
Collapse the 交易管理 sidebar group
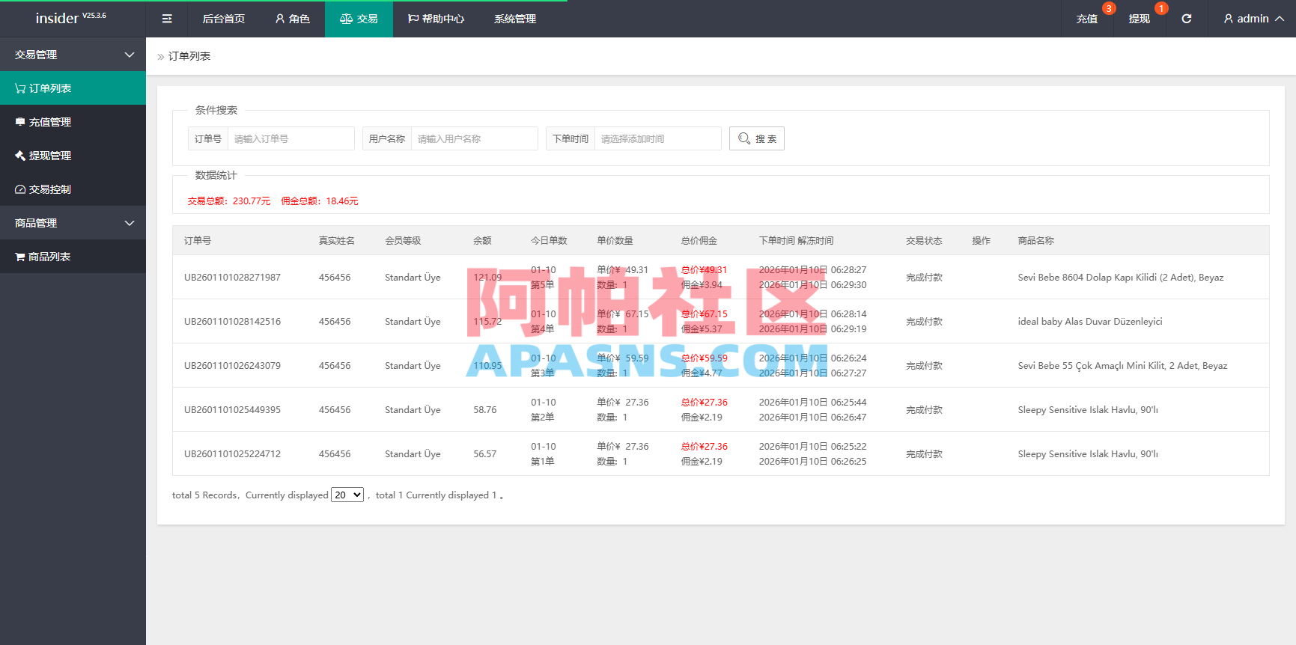point(73,55)
